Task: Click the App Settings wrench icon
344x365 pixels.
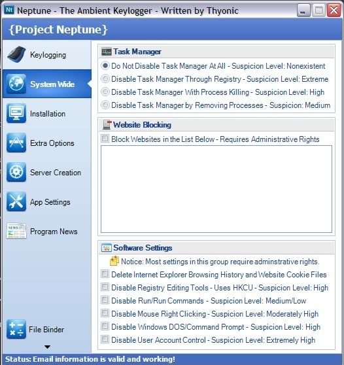Action: (16, 201)
